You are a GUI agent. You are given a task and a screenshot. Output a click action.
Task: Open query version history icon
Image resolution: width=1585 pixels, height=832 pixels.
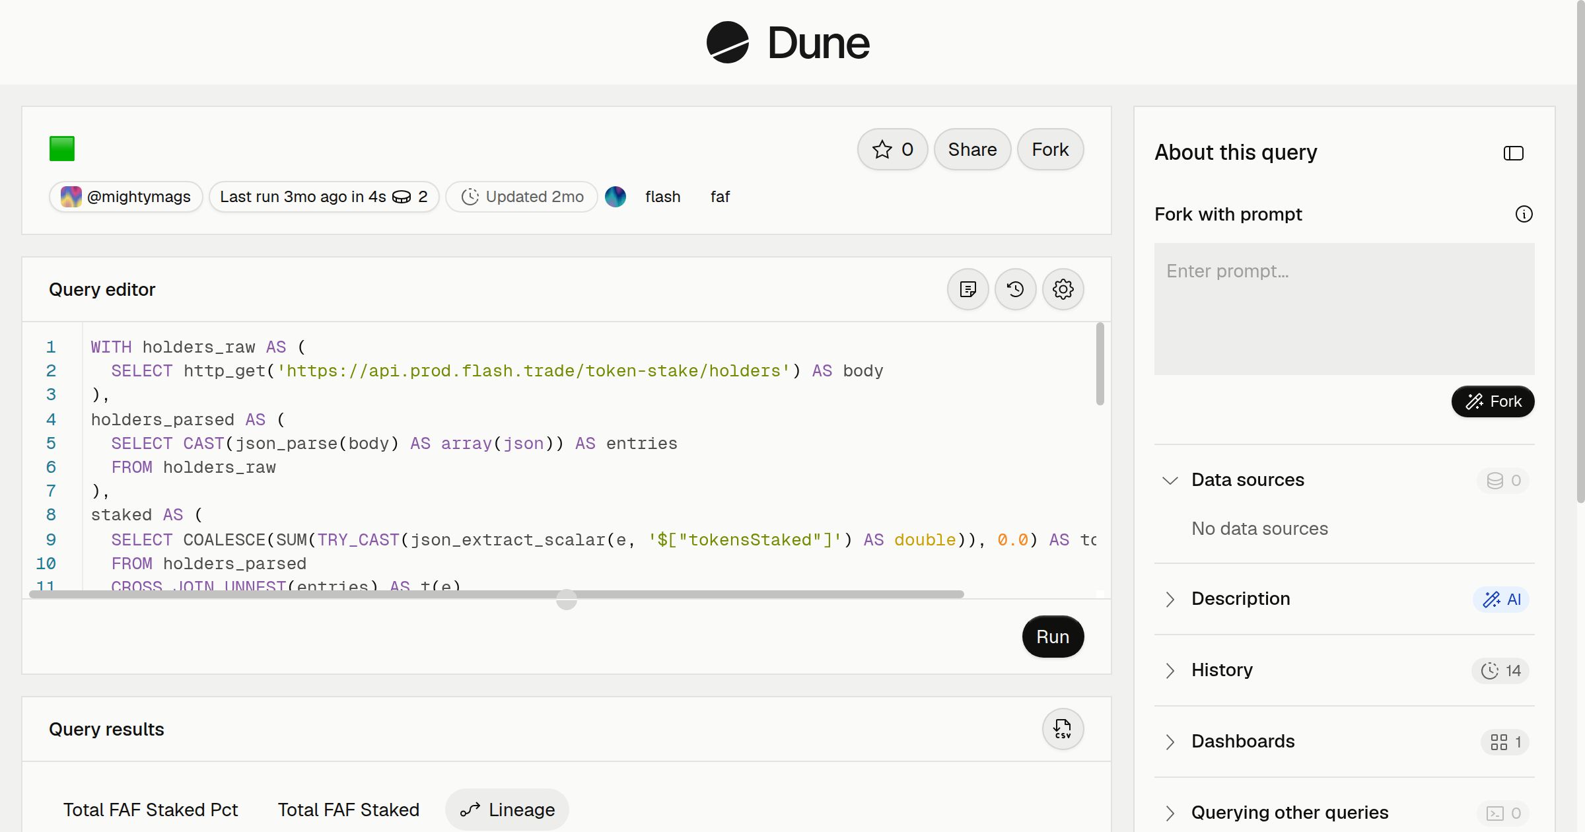tap(1016, 289)
